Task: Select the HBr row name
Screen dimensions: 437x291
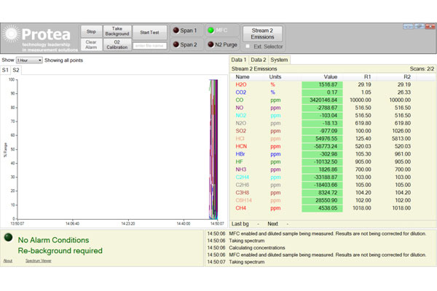Action: coord(240,154)
